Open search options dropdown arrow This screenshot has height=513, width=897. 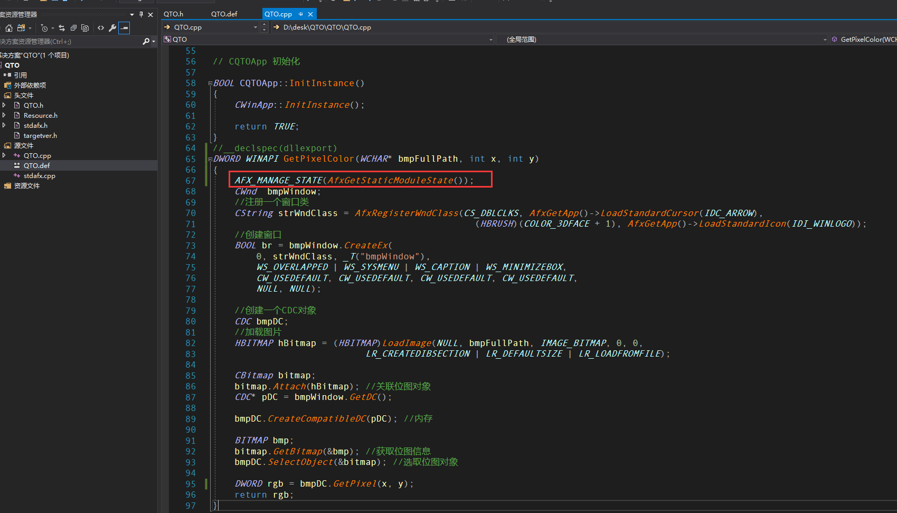[154, 41]
